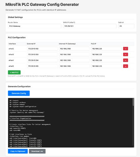Click the Global Settings heading
The width and height of the screenshot is (140, 157).
(x=15, y=17)
